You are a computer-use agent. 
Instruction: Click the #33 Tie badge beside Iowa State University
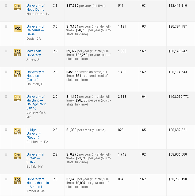[17, 53]
